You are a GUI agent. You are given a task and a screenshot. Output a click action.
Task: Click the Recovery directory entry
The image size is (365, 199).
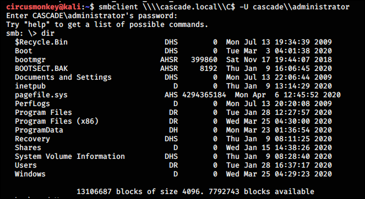point(32,139)
